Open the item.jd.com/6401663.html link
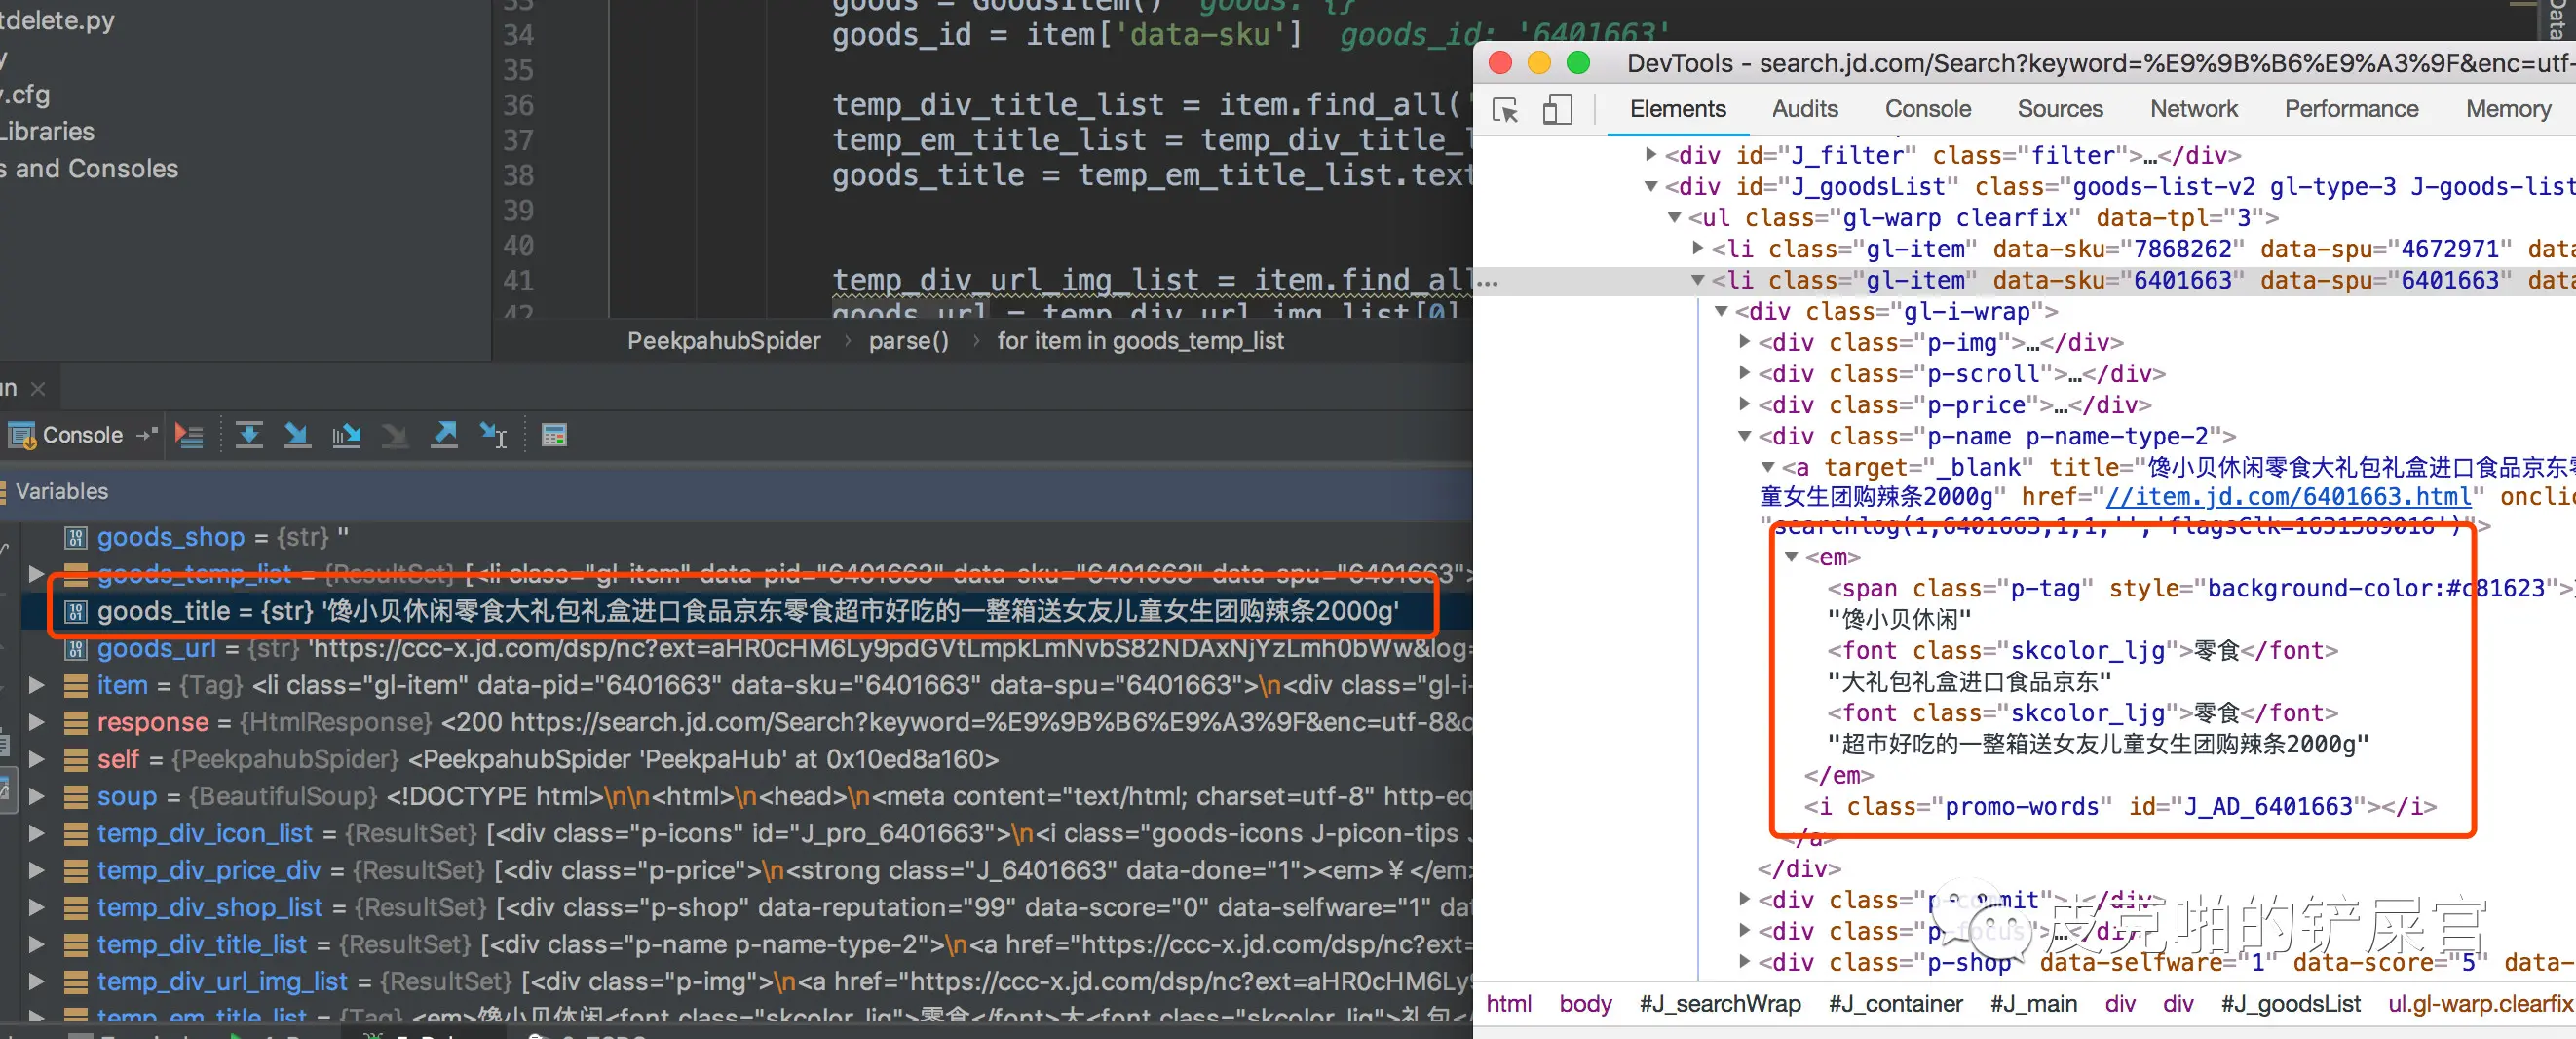 pyautogui.click(x=2288, y=497)
